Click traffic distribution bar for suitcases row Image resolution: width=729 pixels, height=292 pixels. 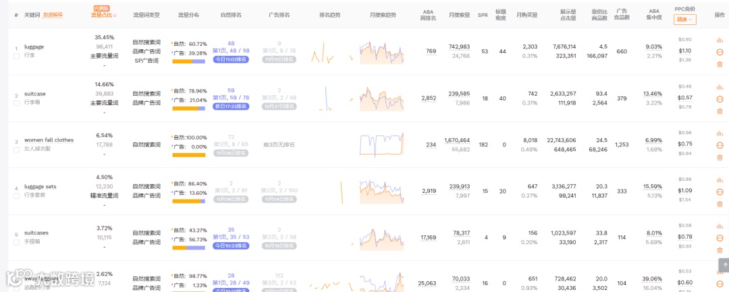coord(189,247)
